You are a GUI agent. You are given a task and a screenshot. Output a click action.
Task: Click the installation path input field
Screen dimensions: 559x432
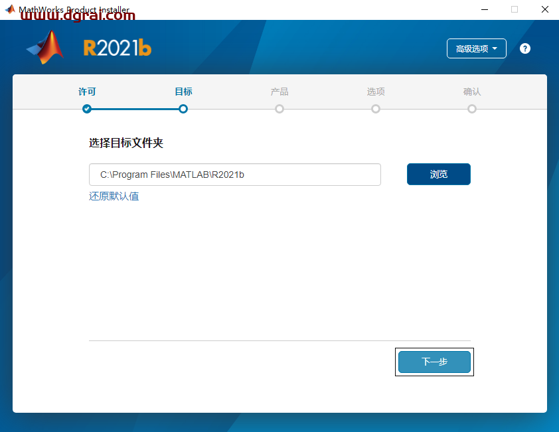(x=234, y=174)
